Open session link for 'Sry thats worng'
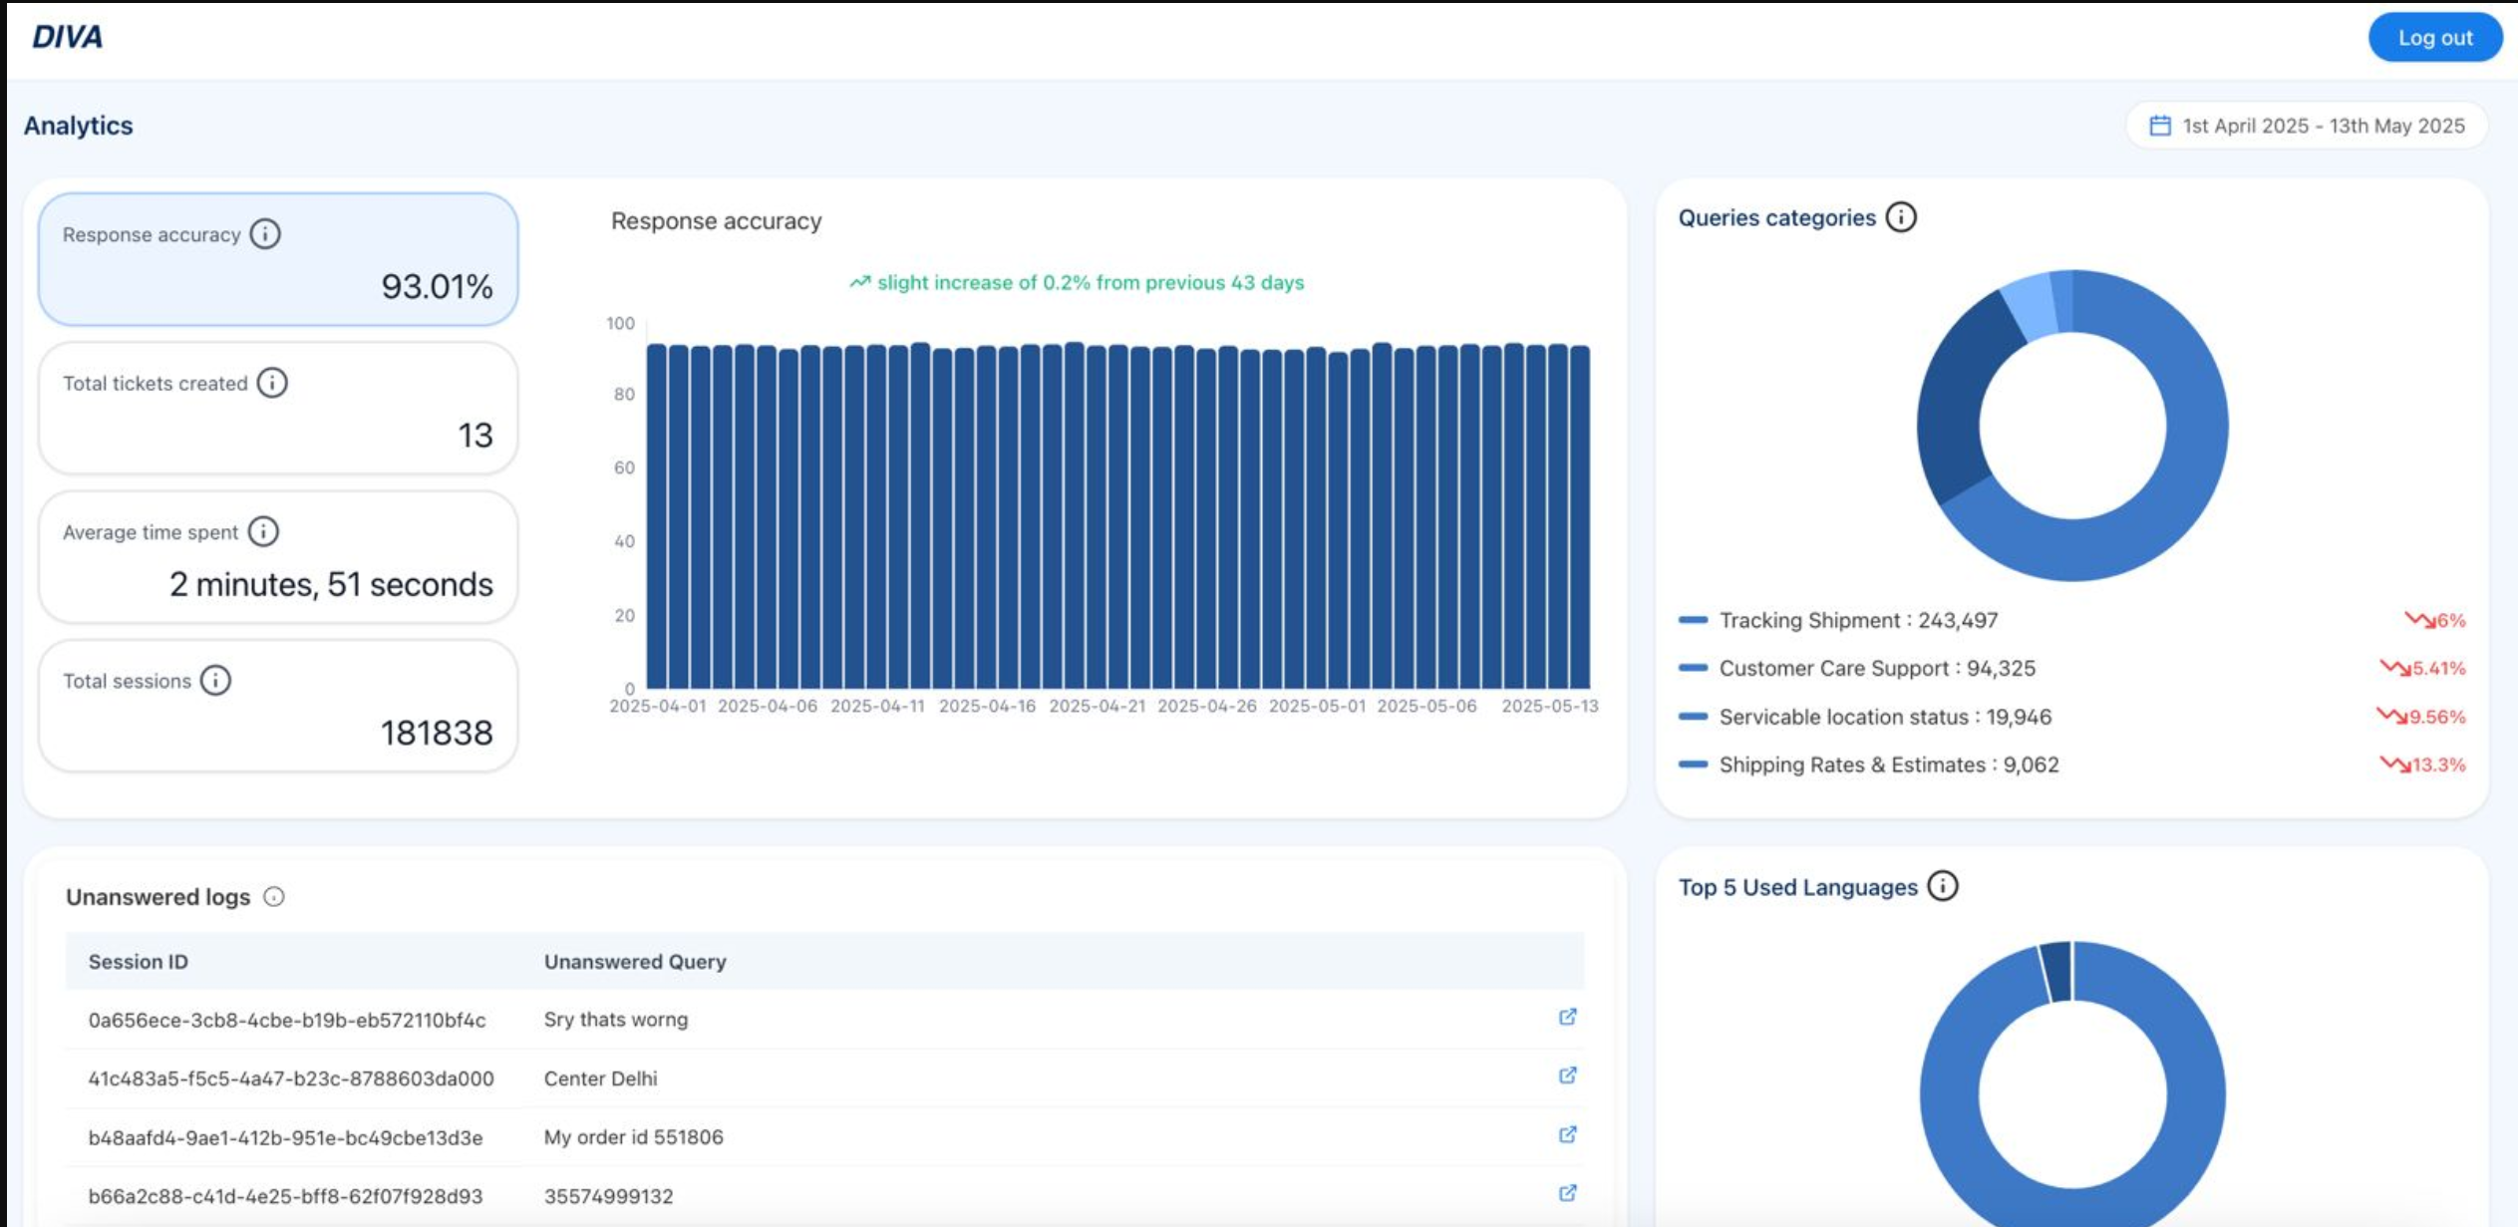The image size is (2518, 1227). (x=1567, y=1017)
